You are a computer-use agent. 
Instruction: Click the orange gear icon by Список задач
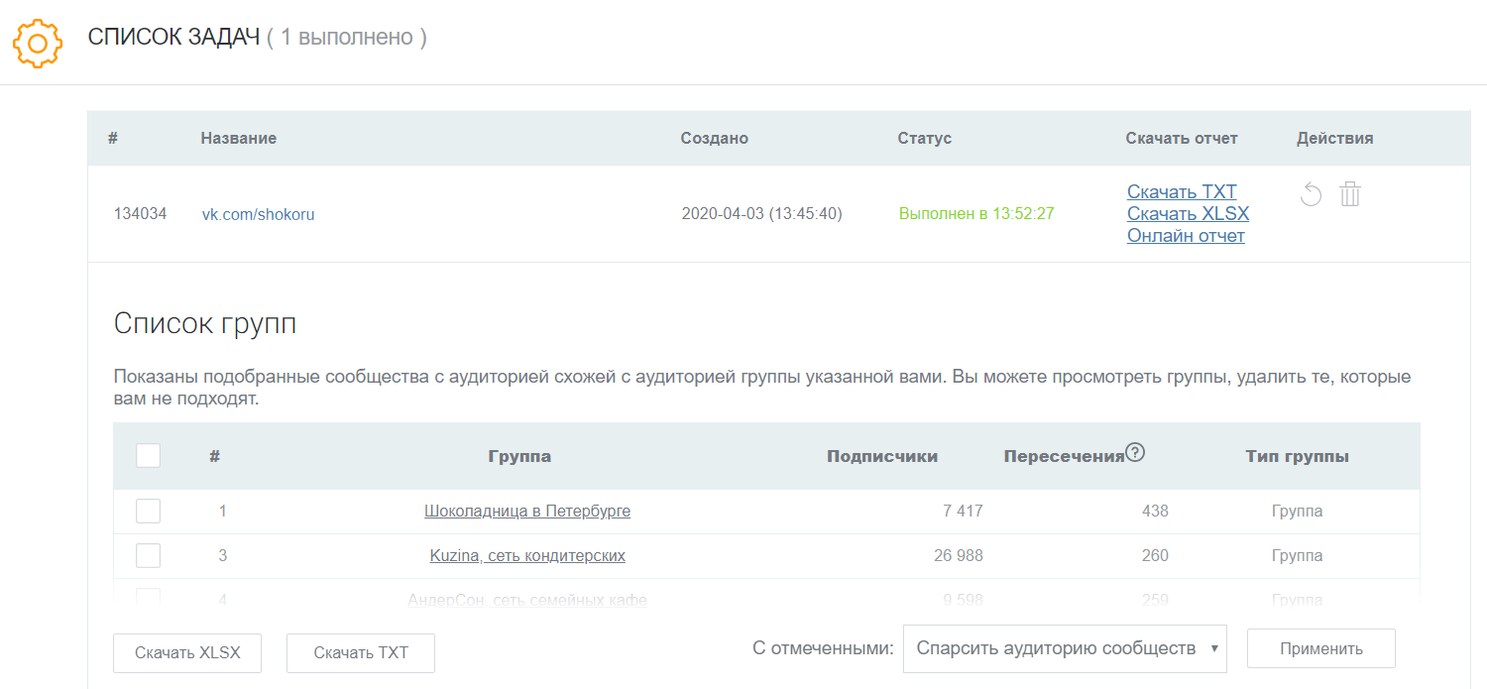click(38, 43)
